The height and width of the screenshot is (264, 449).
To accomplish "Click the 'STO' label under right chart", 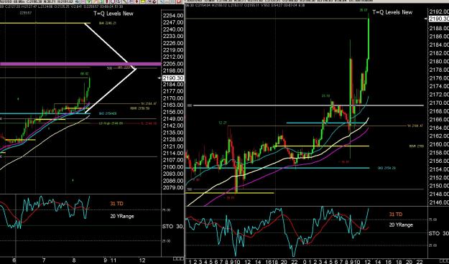I will (x=434, y=233).
